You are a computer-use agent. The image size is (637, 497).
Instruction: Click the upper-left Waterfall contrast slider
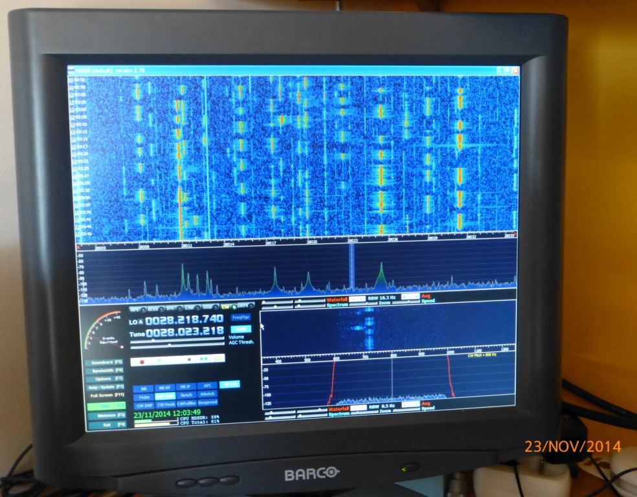coord(278,302)
